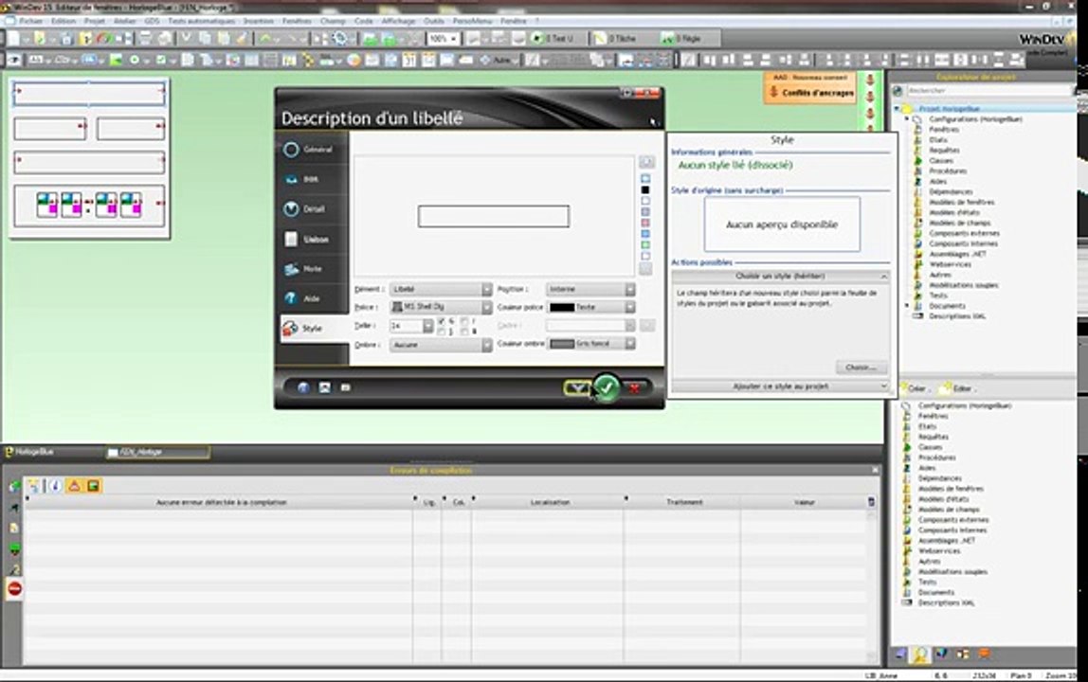This screenshot has height=682, width=1088.
Task: Check the I (italic) checkbox beside Taille
Action: [x=464, y=321]
